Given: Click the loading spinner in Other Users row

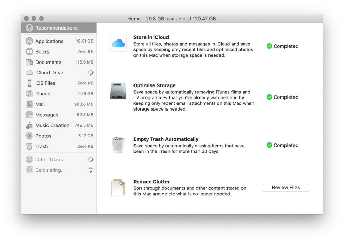Looking at the screenshot, I should coord(90,159).
